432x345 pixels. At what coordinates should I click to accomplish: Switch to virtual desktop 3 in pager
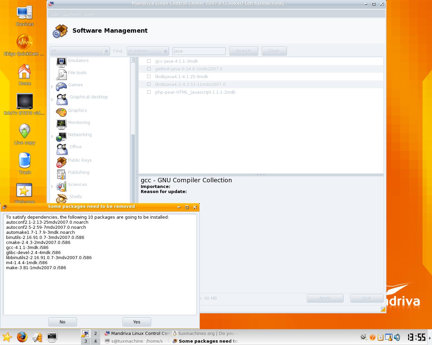tap(86, 341)
